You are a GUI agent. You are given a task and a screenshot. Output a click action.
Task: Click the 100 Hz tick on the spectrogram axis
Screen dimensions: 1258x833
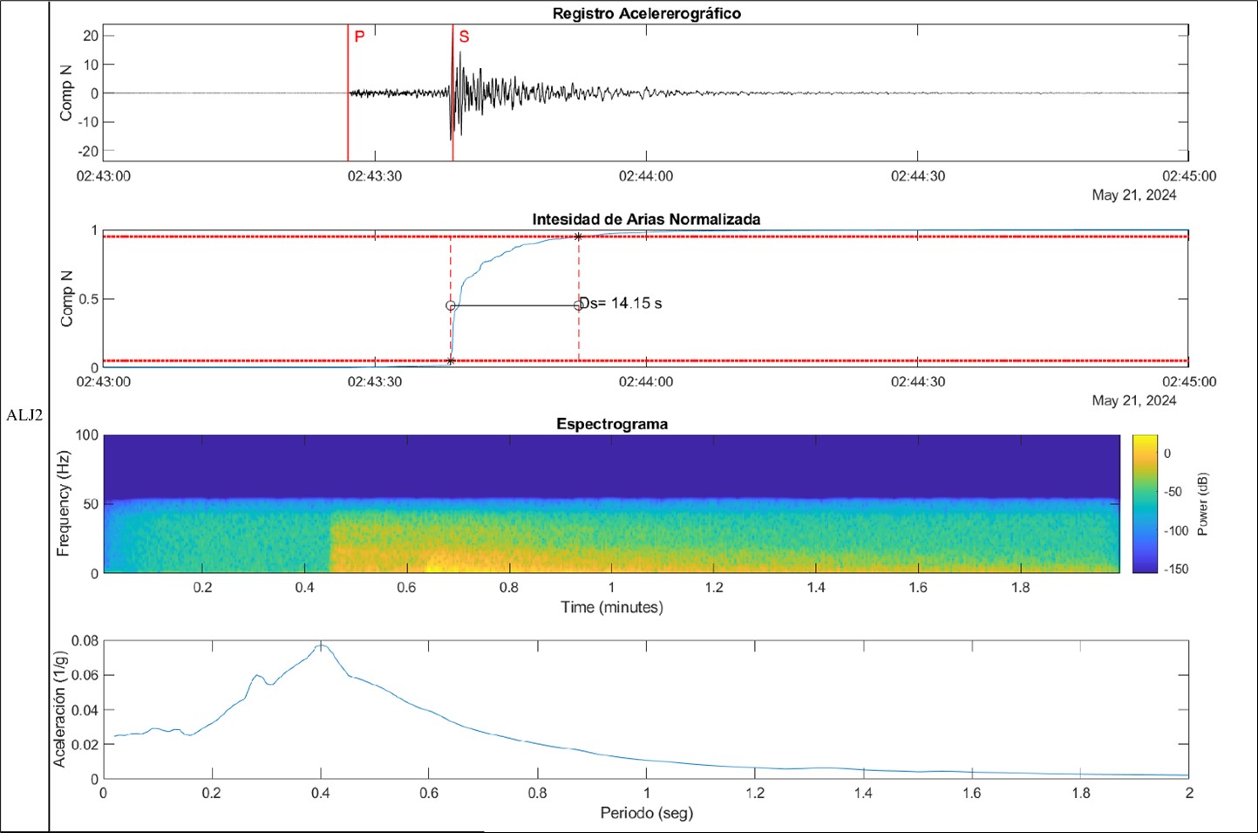(x=87, y=435)
